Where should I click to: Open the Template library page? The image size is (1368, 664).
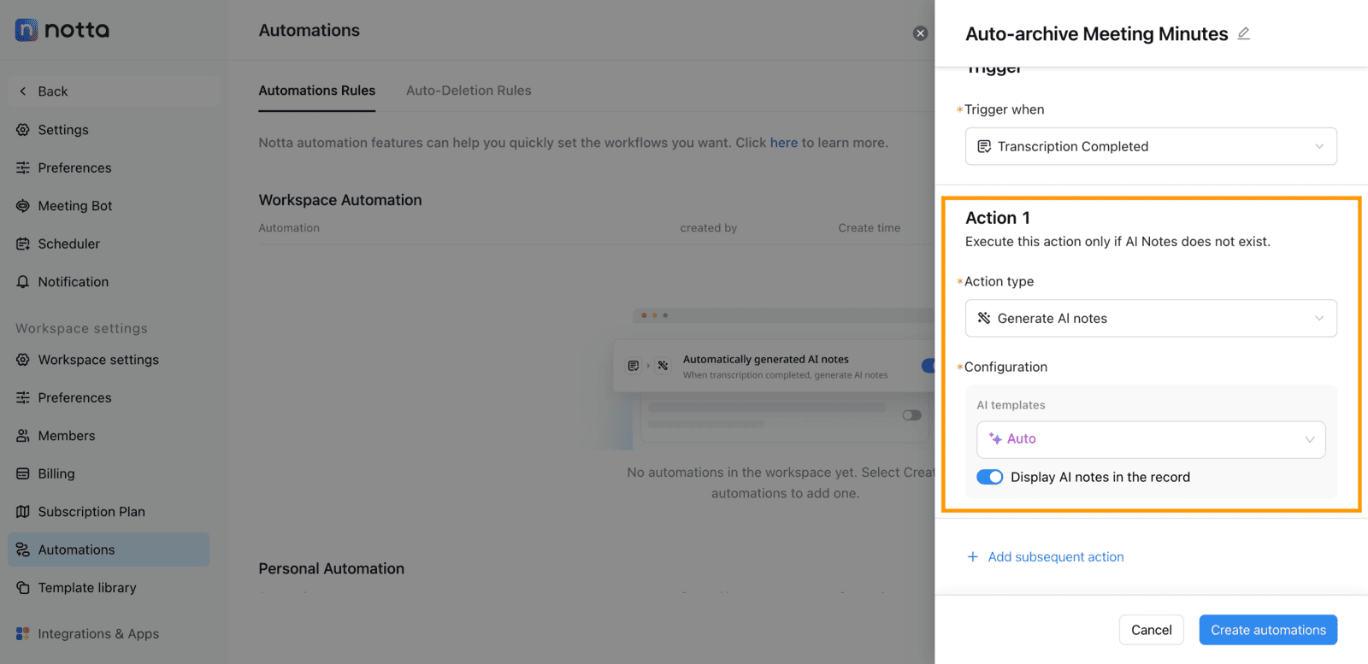tap(109, 588)
